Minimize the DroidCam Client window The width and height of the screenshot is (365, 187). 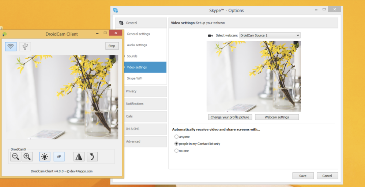97,33
